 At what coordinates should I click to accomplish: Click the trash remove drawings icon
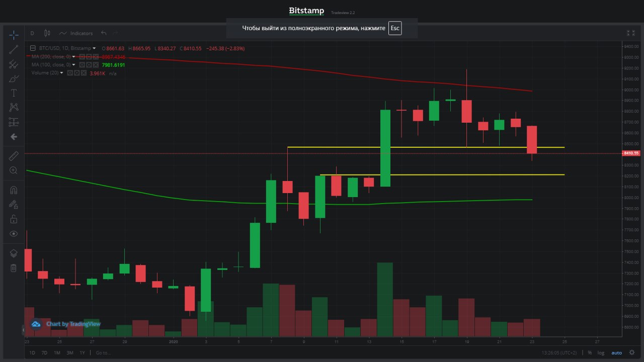pos(14,268)
